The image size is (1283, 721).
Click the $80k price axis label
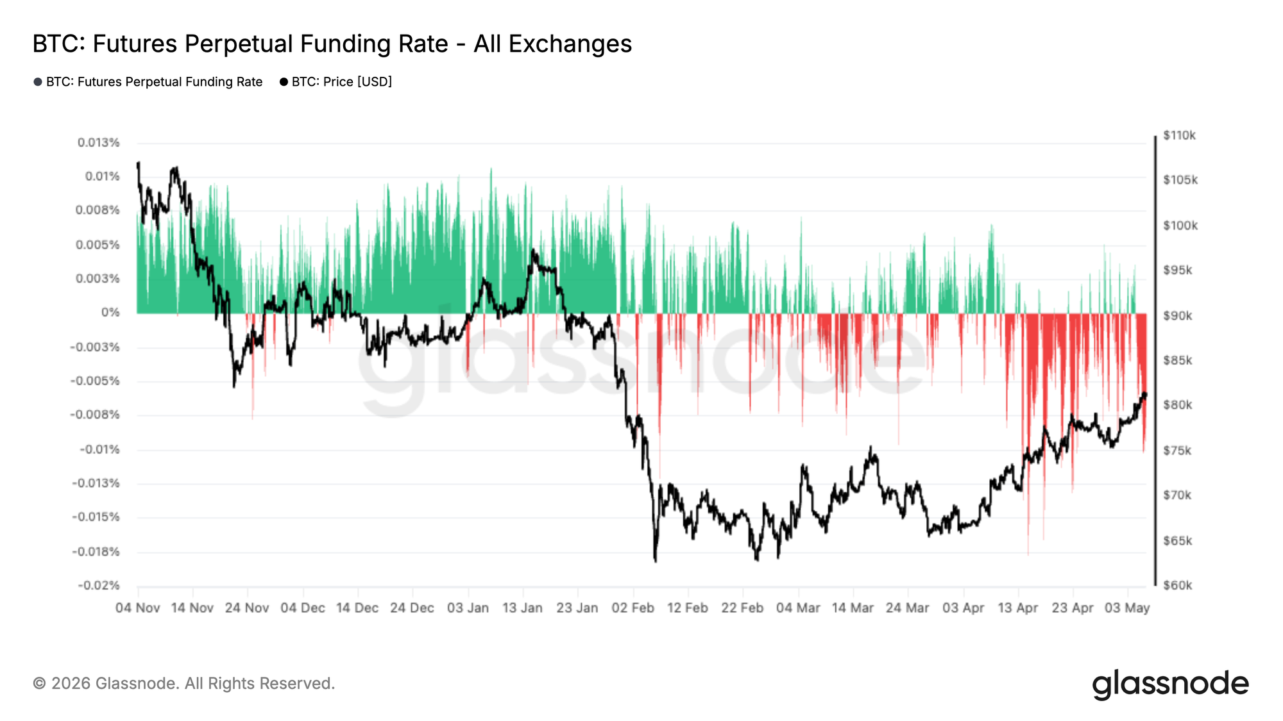(1177, 405)
